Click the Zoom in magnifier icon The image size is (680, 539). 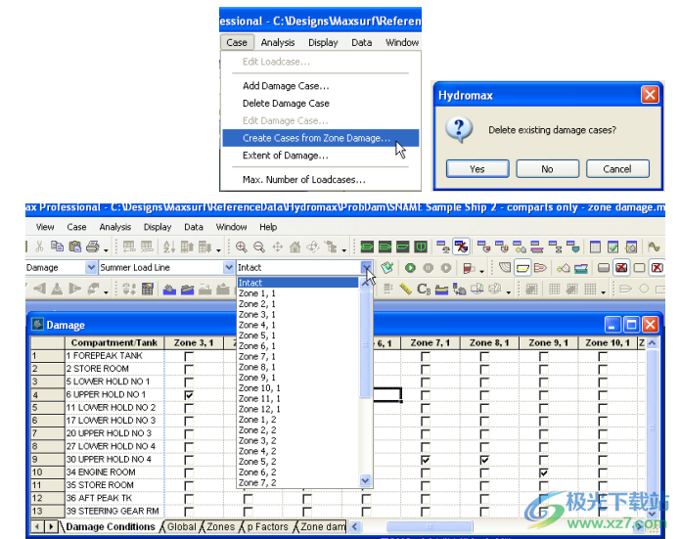click(x=241, y=247)
